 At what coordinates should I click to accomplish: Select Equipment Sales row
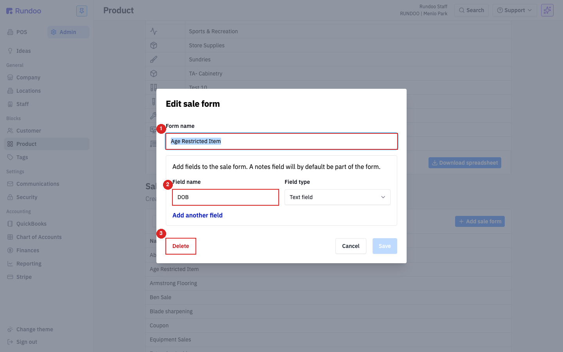328,339
